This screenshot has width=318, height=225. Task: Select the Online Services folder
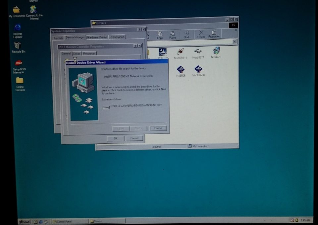pos(20,84)
